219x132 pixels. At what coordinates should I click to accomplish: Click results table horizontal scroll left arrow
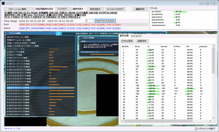click(123, 121)
